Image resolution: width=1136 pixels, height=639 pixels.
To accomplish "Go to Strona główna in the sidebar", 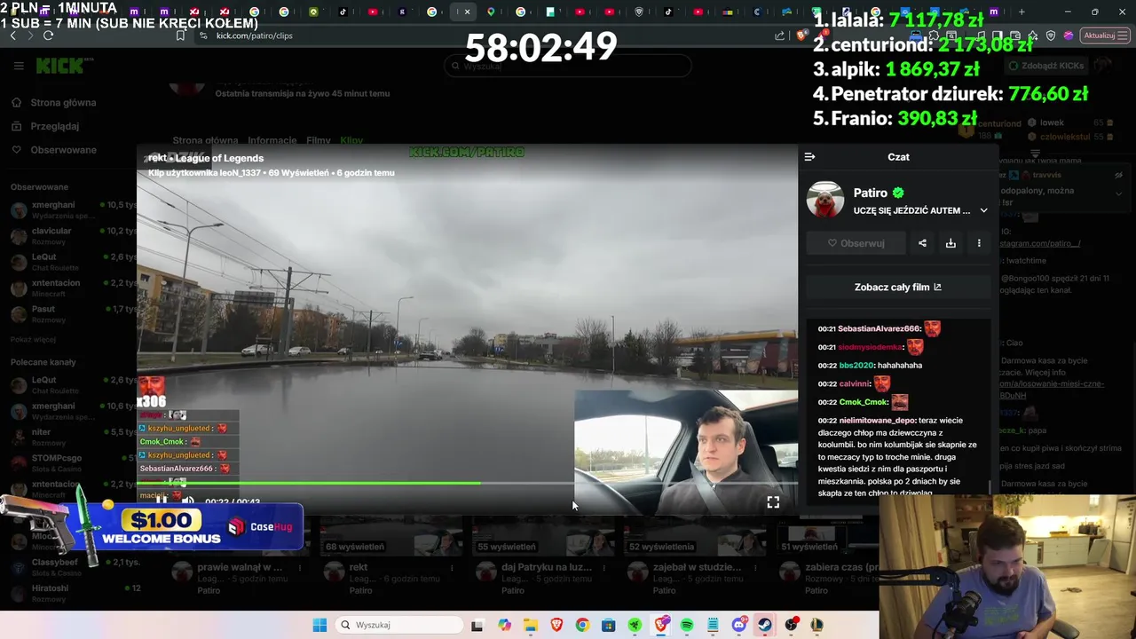I will click(x=63, y=103).
